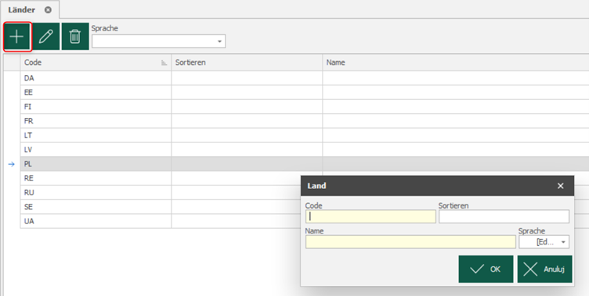Click the pencil edit icon
The image size is (589, 296).
[46, 37]
